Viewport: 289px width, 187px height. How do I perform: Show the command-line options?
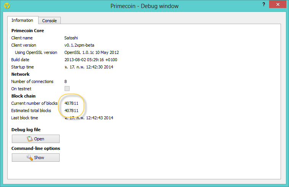(36, 158)
